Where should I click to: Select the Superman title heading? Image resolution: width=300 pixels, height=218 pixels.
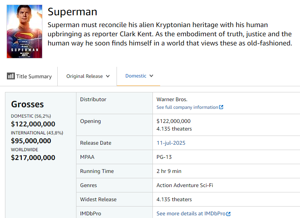tap(73, 12)
